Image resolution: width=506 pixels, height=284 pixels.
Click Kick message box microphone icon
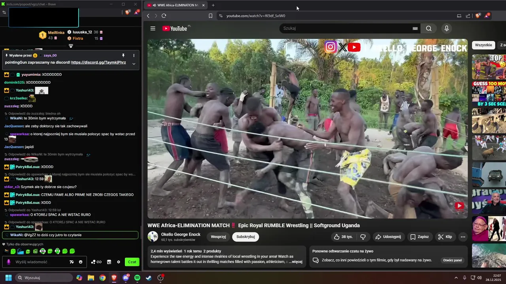(x=8, y=262)
